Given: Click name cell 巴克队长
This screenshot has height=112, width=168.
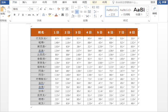Looking at the screenshot, I should (41, 38).
